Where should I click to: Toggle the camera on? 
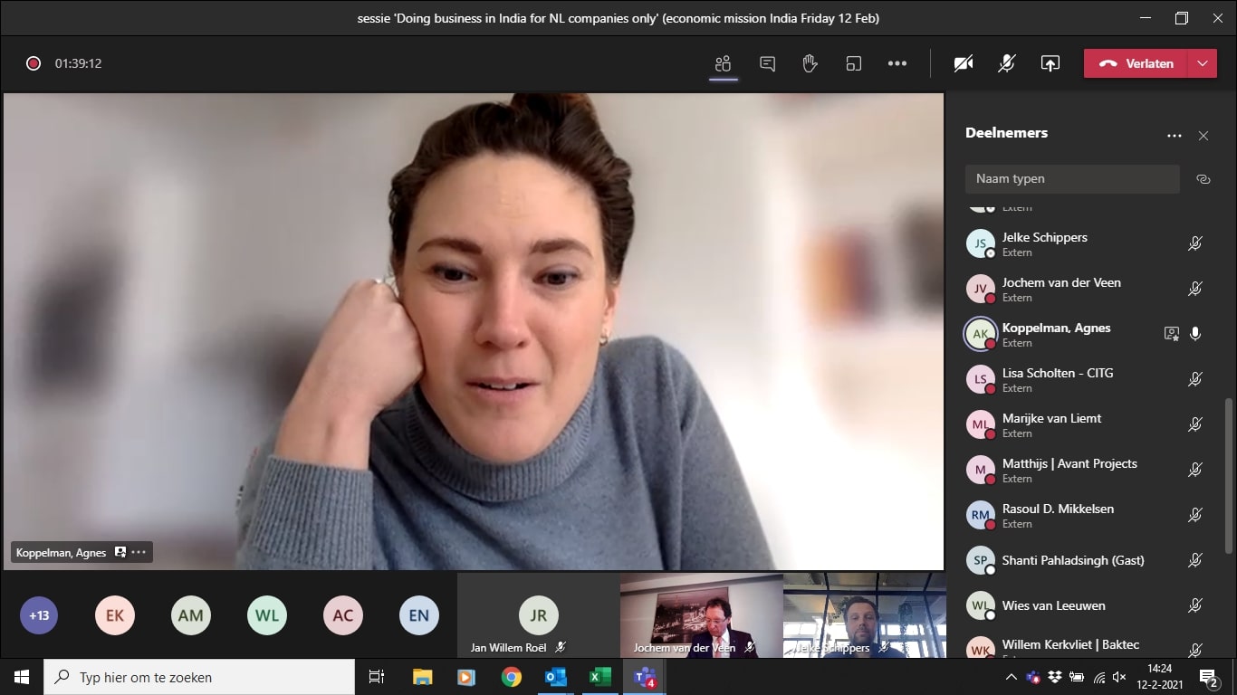coord(964,63)
